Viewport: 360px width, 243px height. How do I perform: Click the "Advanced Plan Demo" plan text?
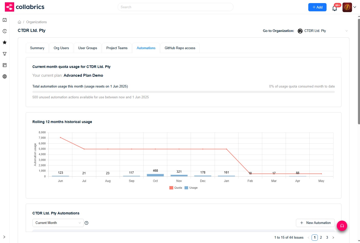(83, 75)
